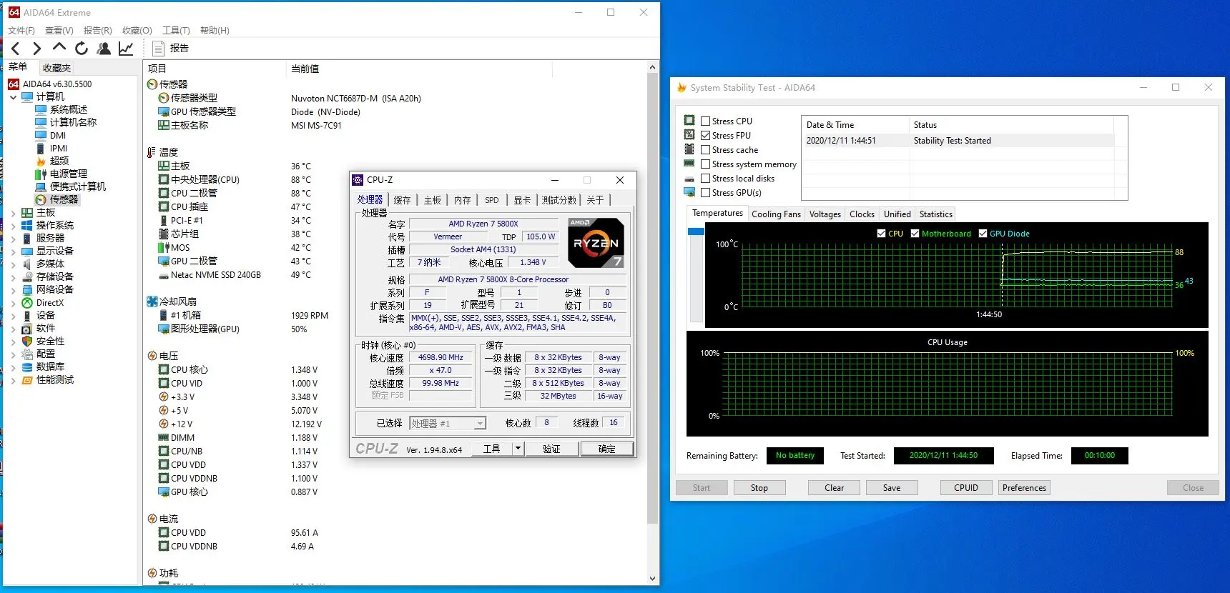Click the 报告 report toolbar button
The width and height of the screenshot is (1230, 593).
pyautogui.click(x=171, y=48)
